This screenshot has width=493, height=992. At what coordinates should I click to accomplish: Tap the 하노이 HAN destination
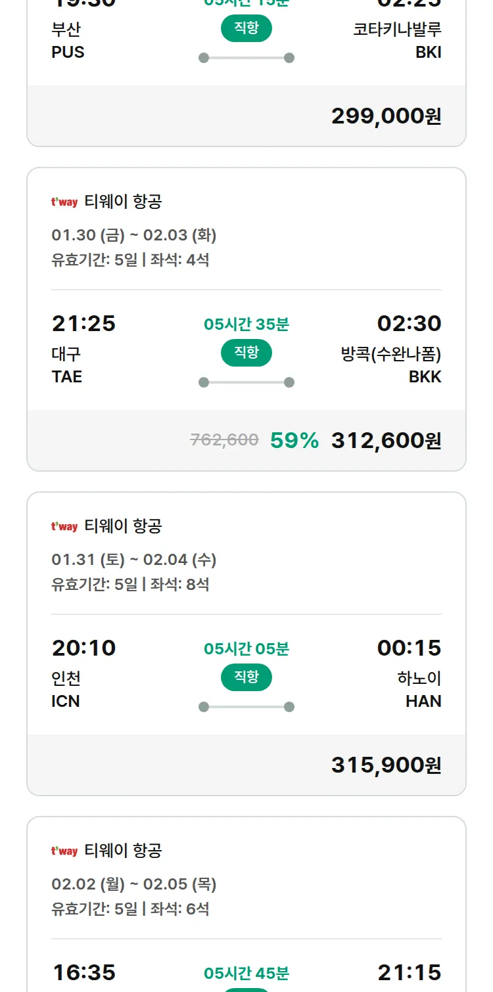pos(419,690)
